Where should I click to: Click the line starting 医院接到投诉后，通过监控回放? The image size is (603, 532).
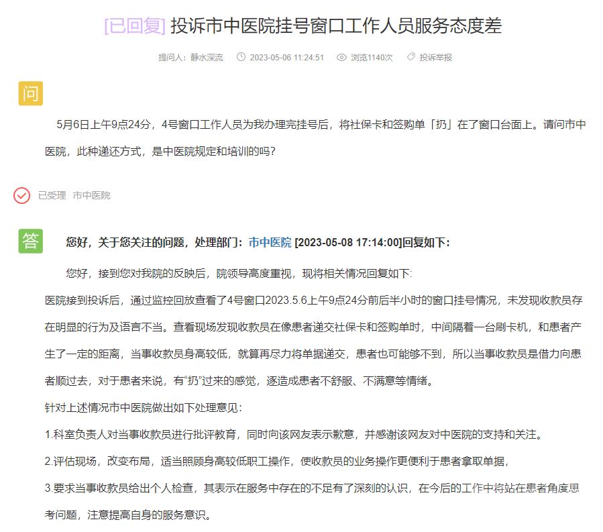[314, 300]
